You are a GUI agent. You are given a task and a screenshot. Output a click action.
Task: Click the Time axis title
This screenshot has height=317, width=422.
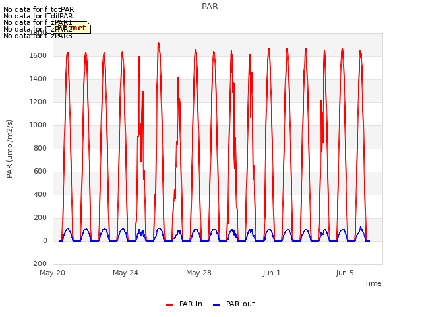pos(373,283)
